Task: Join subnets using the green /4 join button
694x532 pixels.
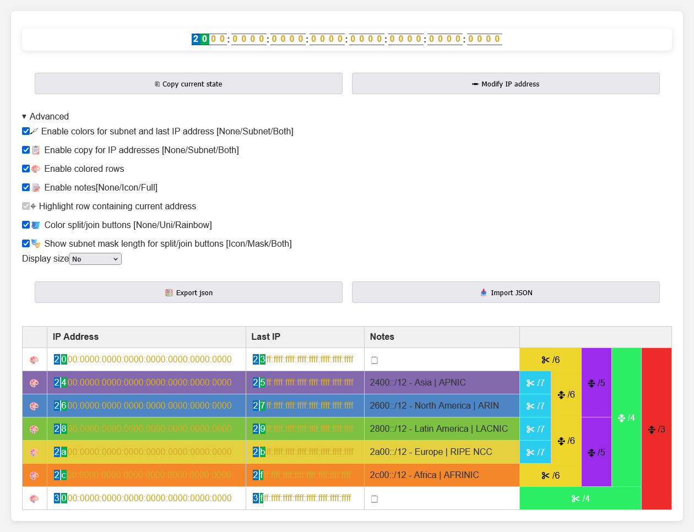Action: click(x=626, y=417)
